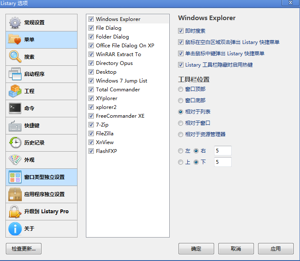Open the 菜单 settings tab
The height and width of the screenshot is (261, 300).
(41, 40)
